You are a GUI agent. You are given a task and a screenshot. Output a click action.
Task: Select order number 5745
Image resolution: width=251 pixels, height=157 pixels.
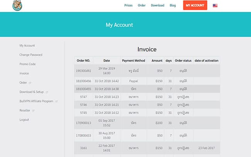[83, 113]
